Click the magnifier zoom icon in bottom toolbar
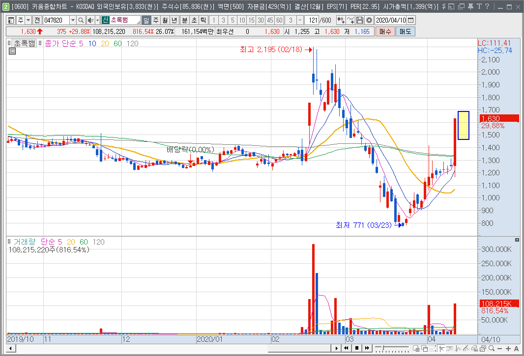 491,348
